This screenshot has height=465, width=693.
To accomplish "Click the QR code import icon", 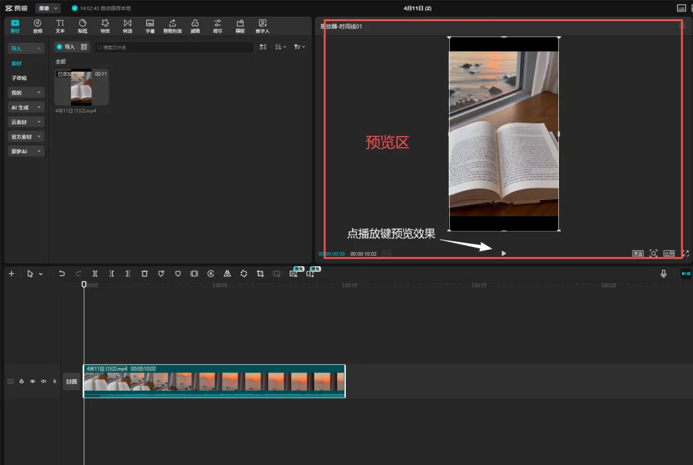I will point(84,47).
